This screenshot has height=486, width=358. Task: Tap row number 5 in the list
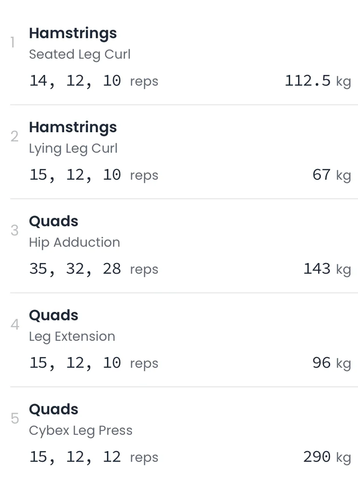tap(15, 418)
